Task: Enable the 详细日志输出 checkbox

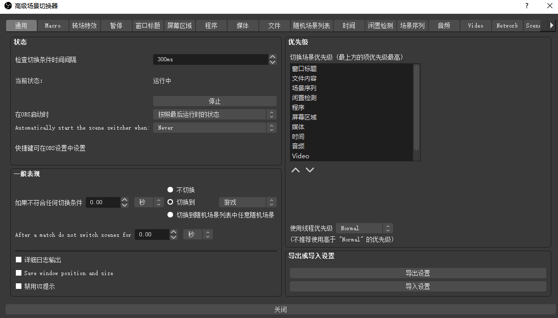Action: [x=19, y=260]
